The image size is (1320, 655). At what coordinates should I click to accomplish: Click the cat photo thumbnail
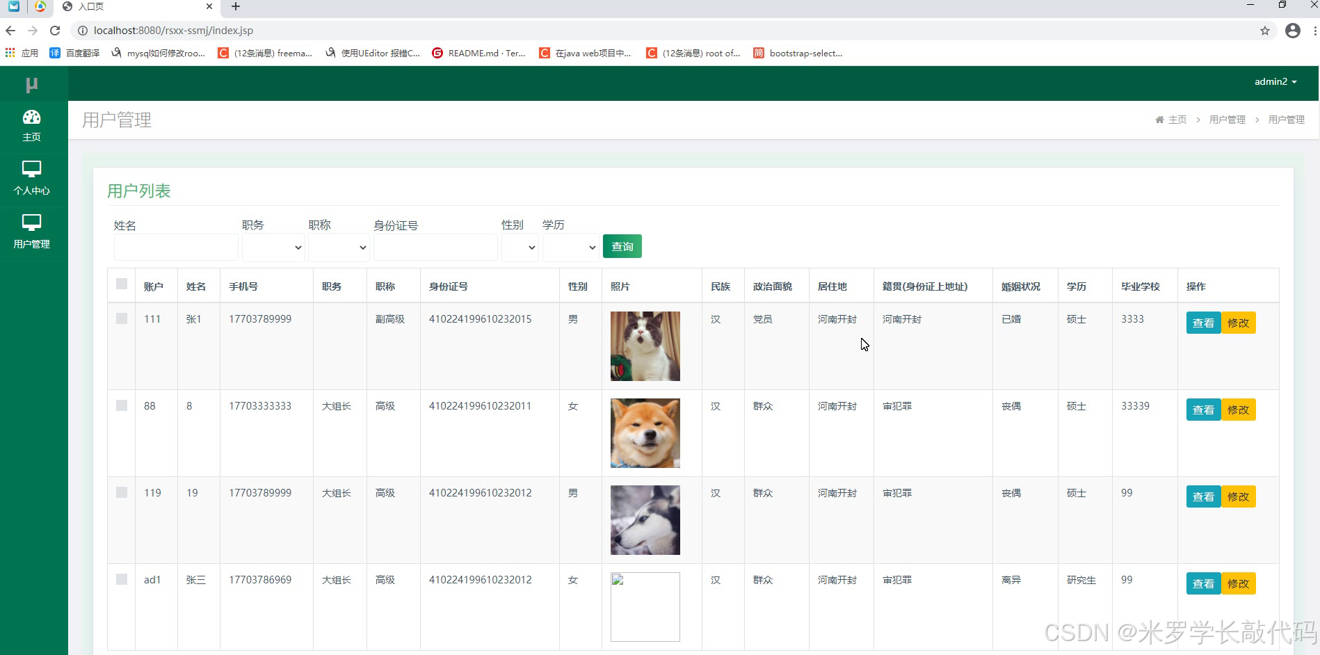click(645, 346)
